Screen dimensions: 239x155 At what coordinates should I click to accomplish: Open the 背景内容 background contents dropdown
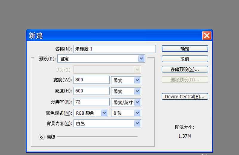(107, 123)
